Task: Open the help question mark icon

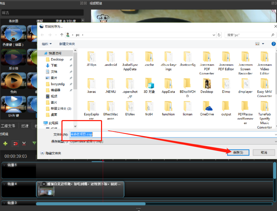Action: click(x=274, y=44)
